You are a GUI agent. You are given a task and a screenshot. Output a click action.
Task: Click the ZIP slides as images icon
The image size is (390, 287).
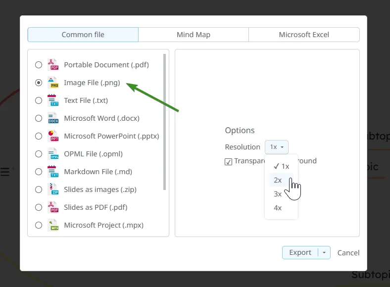pyautogui.click(x=53, y=190)
